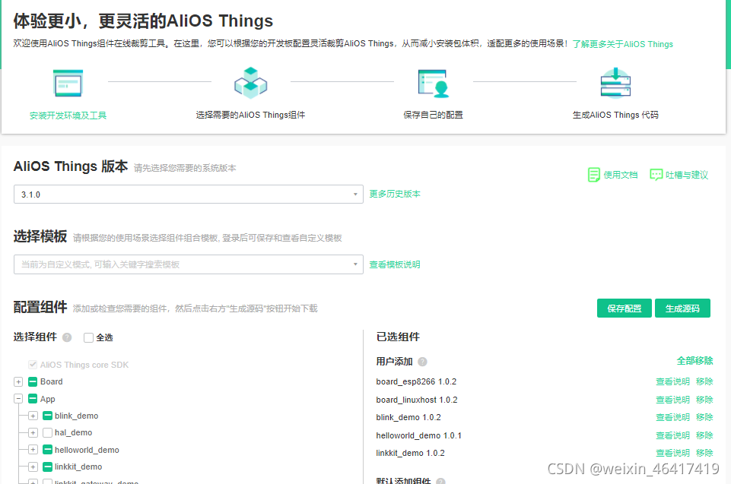The image size is (731, 484).
Task: Click the save own configuration step icon
Action: click(433, 84)
